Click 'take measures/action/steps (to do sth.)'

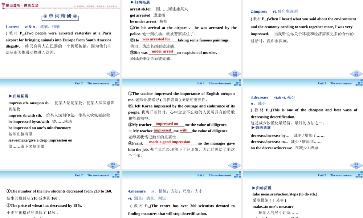pyautogui.click(x=285, y=194)
